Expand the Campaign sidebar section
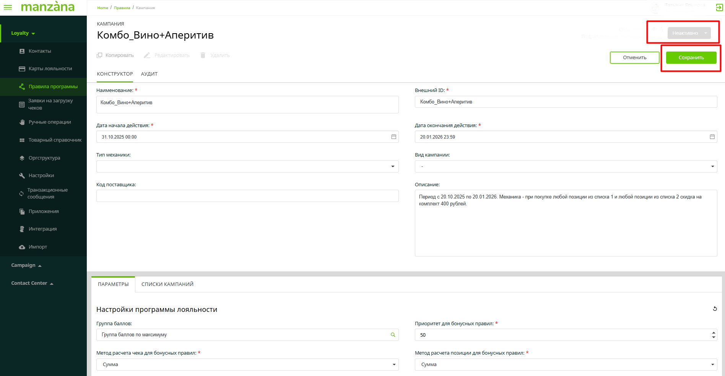The image size is (725, 376). pyautogui.click(x=26, y=265)
